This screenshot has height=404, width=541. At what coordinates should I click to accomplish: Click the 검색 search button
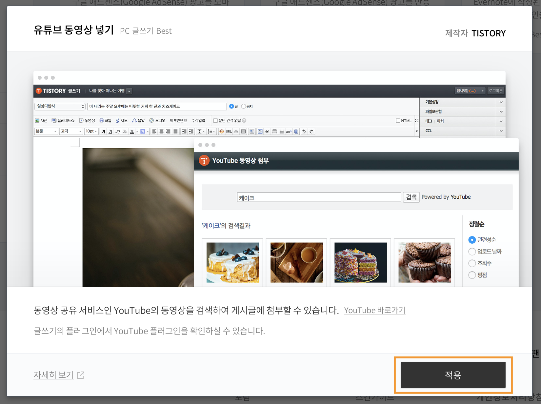[x=411, y=197]
